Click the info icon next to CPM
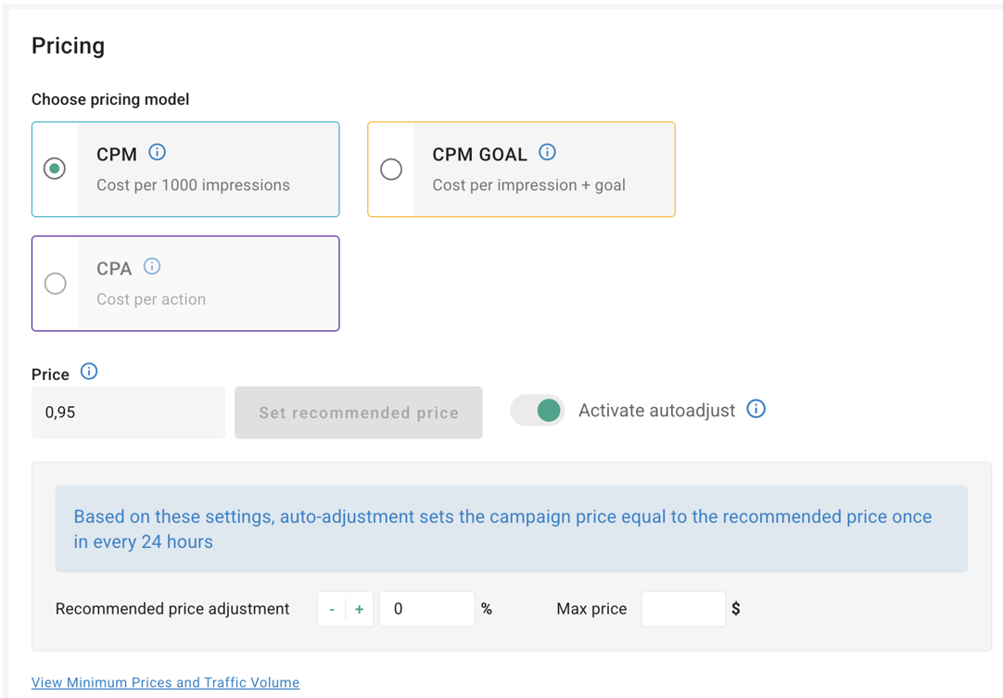The width and height of the screenshot is (1003, 698). pyautogui.click(x=157, y=152)
